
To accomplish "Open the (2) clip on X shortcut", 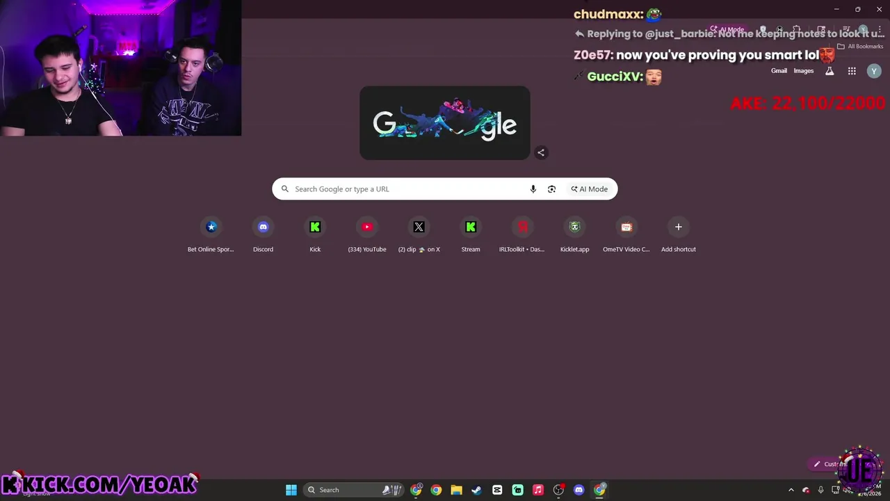I will 419,235.
